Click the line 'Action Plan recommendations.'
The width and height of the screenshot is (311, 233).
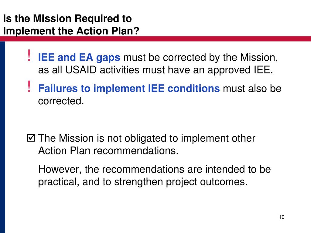point(108,150)
